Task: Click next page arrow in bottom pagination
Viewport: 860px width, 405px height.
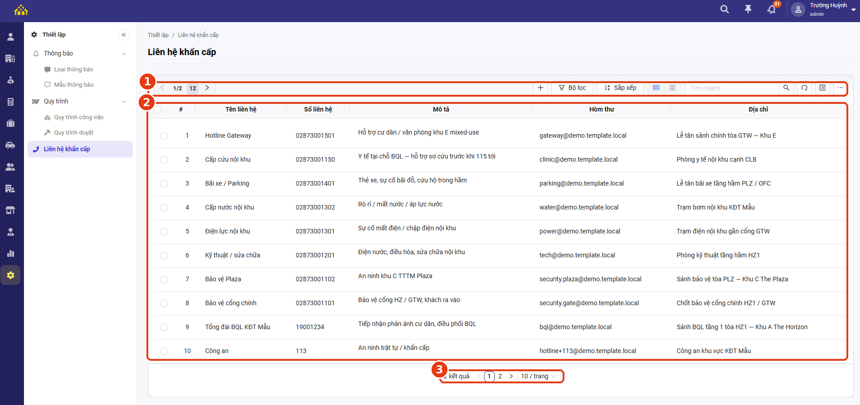Action: (511, 376)
